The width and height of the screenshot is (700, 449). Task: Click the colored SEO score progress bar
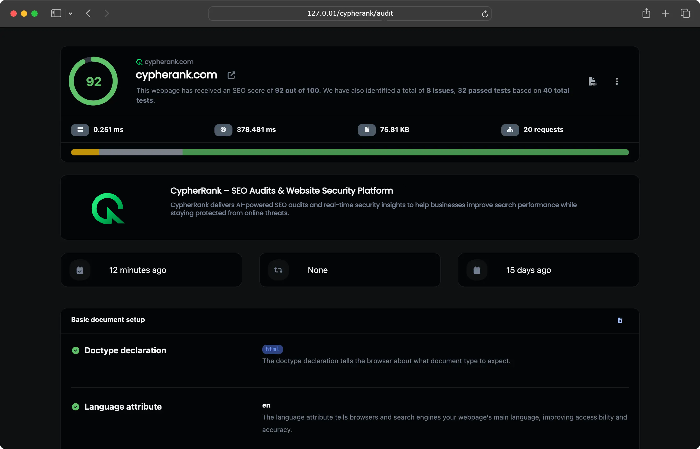point(351,152)
